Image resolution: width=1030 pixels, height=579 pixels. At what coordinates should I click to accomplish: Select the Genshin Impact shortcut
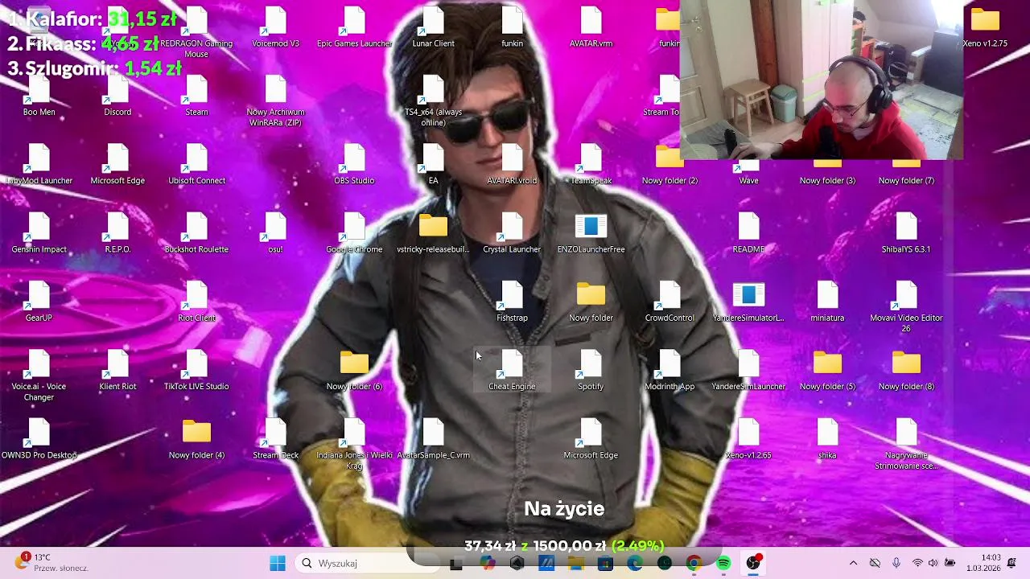(39, 235)
